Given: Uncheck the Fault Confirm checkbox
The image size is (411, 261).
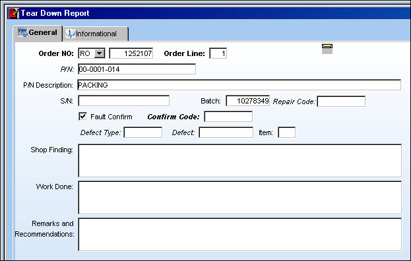Looking at the screenshot, I should [82, 116].
